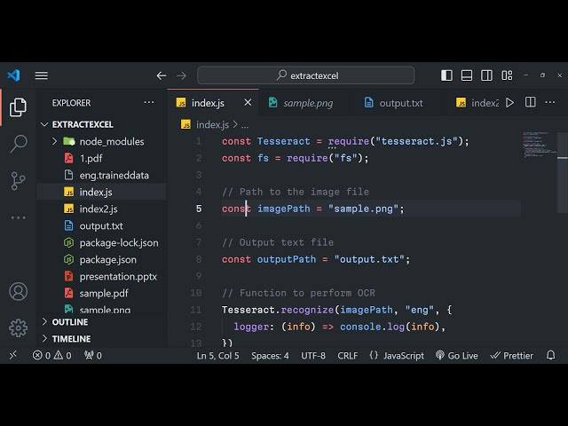Open the Accounts icon in activity bar

[18, 291]
